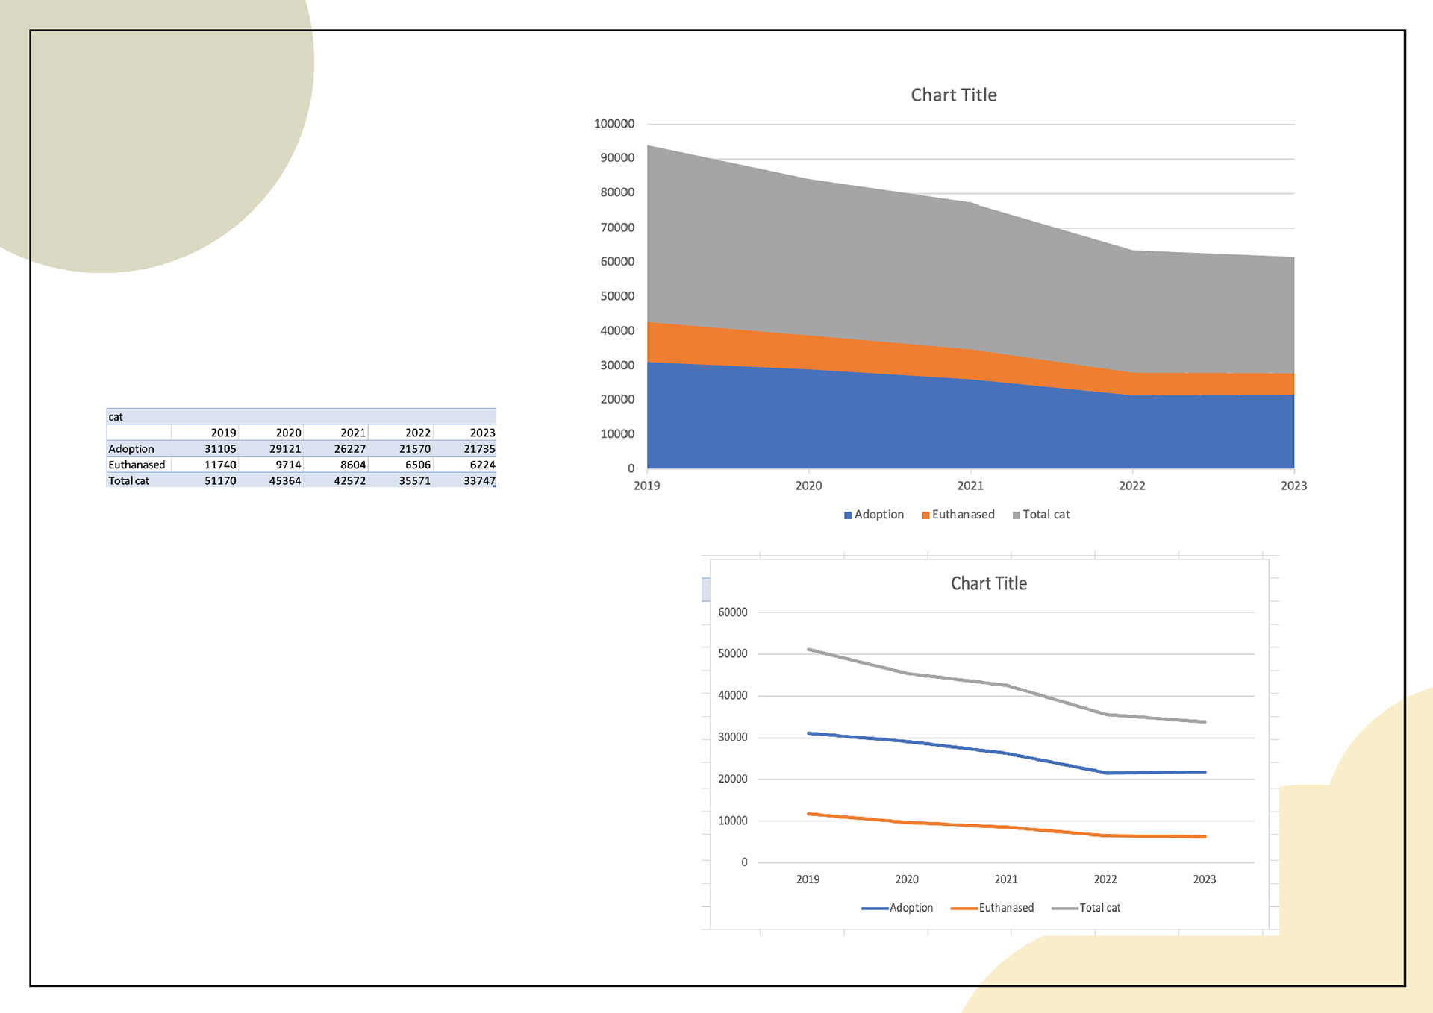Select the Adoption legend entry in the line chart
1433x1013 pixels.
click(x=896, y=908)
